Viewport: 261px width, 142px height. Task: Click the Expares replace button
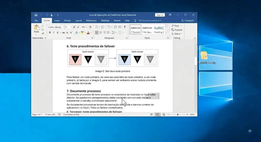(x=177, y=30)
